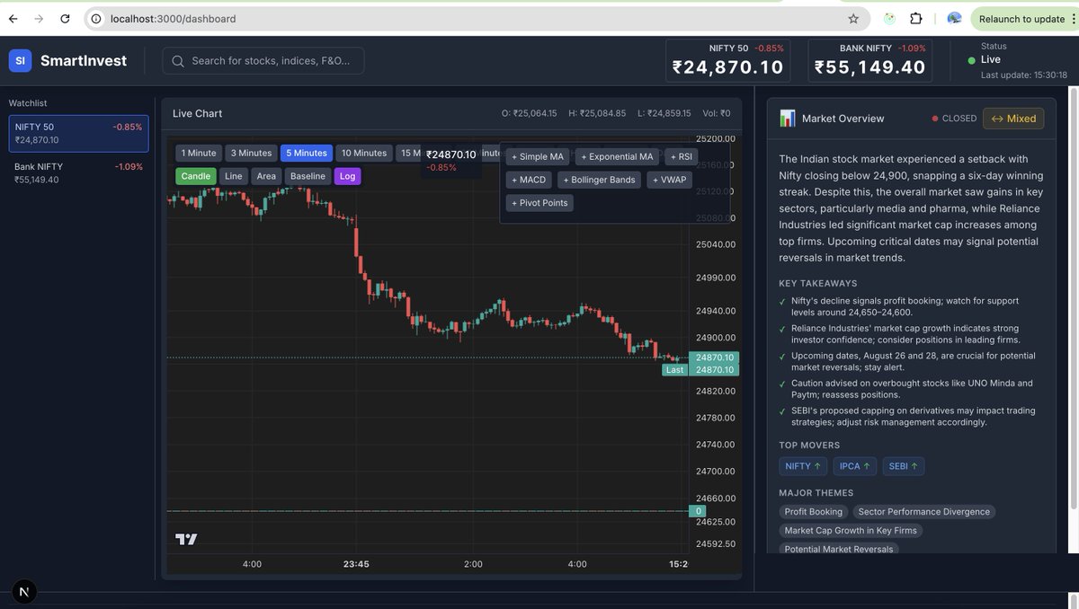Click the Market Overview bar chart icon
This screenshot has height=609, width=1079.
pos(788,118)
